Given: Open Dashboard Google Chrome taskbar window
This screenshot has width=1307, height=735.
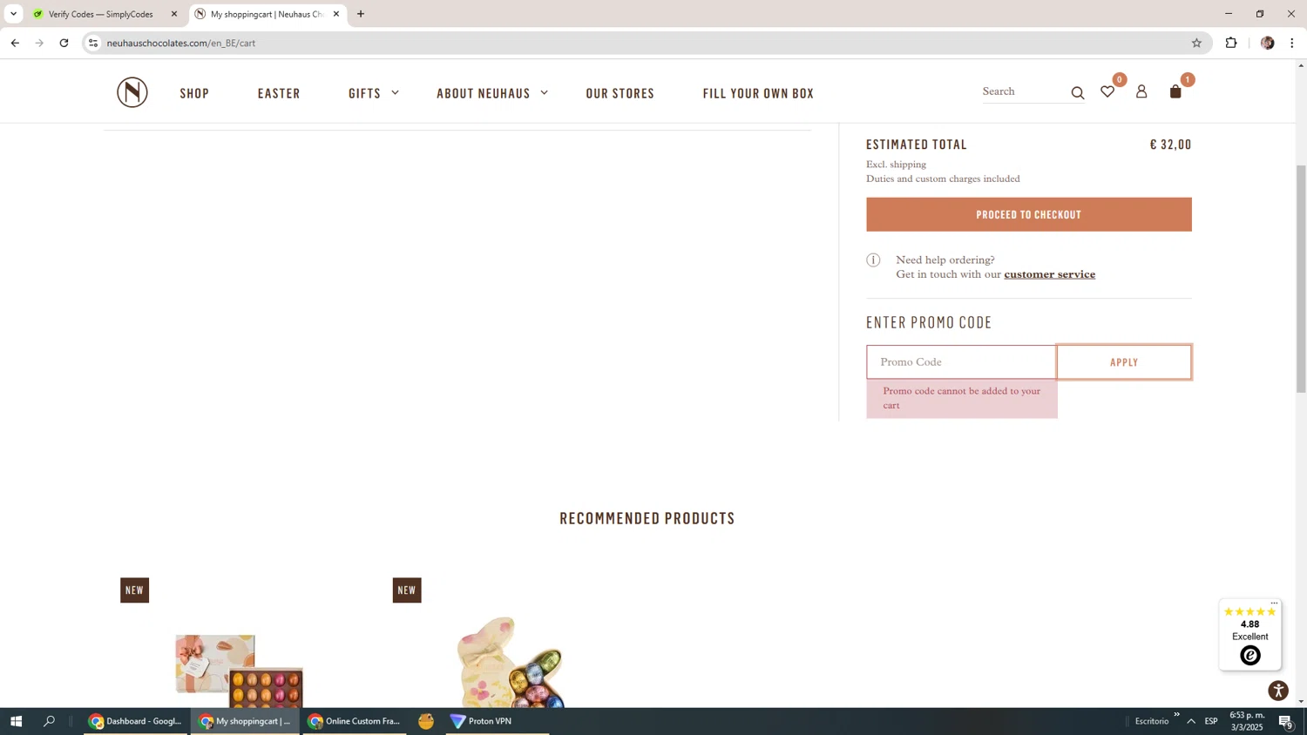Looking at the screenshot, I should (136, 721).
